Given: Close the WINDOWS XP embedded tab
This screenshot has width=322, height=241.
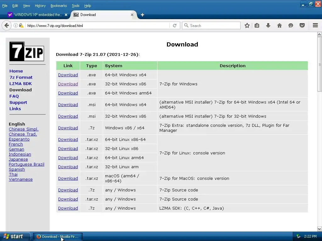Looking at the screenshot, I should tap(66, 15).
